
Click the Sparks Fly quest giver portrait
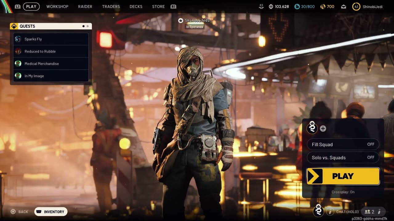coord(18,39)
